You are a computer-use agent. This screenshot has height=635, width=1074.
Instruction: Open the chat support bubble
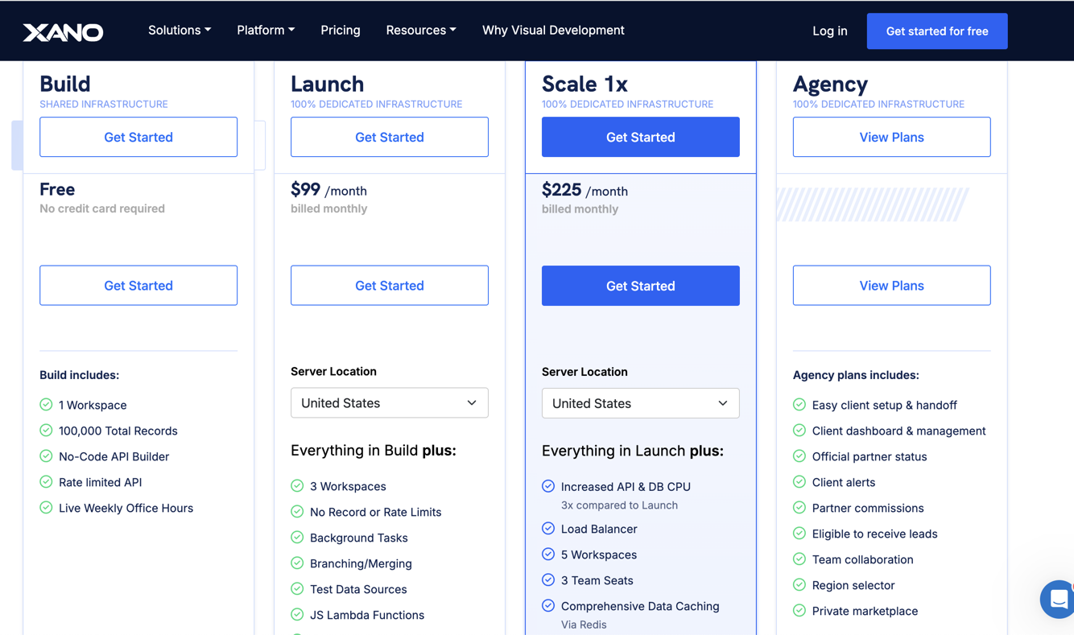pos(1057,600)
